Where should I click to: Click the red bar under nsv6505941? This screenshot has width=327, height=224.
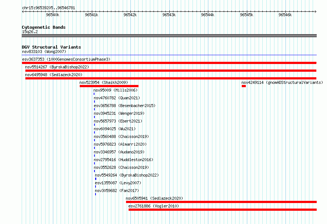[221, 202]
